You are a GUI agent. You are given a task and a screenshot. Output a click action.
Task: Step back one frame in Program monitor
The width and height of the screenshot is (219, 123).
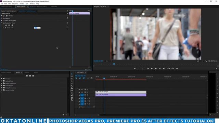point(152,69)
